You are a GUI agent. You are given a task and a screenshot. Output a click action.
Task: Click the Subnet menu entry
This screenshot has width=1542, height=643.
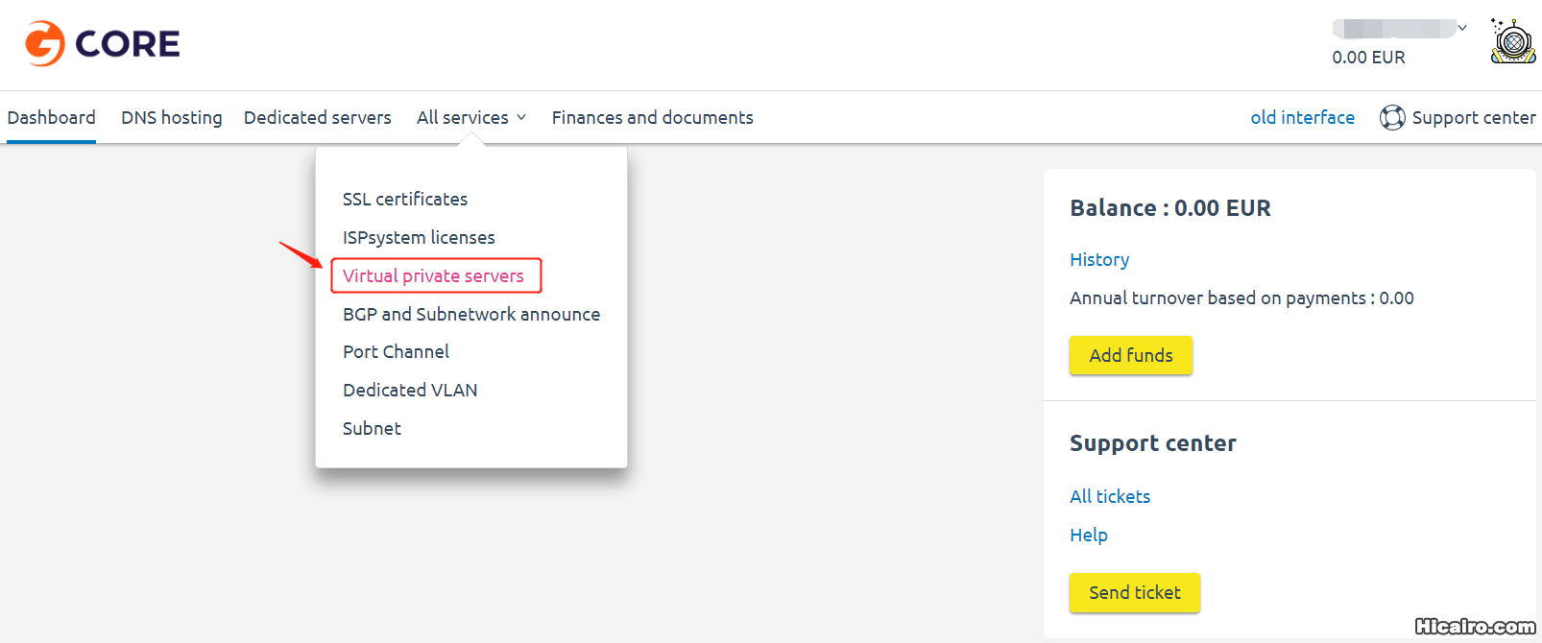[372, 428]
